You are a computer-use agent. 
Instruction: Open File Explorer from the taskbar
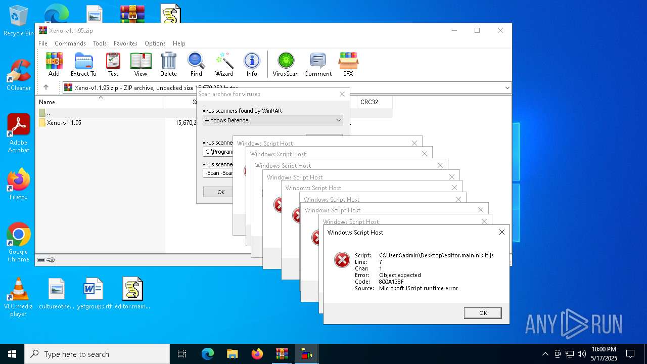tap(233, 354)
